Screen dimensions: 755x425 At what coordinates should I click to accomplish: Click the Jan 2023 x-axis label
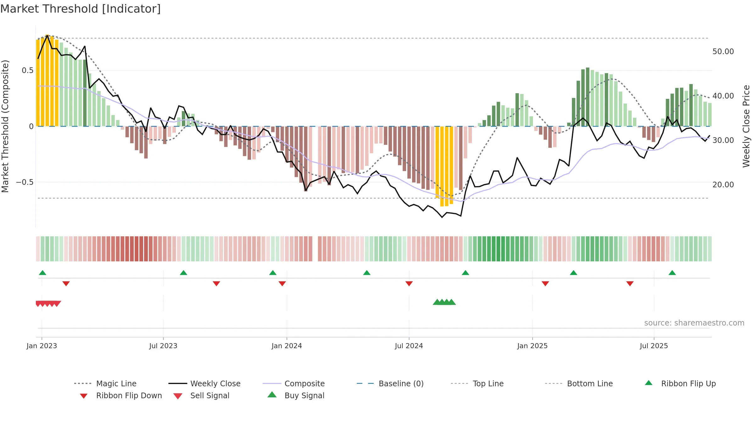click(42, 346)
